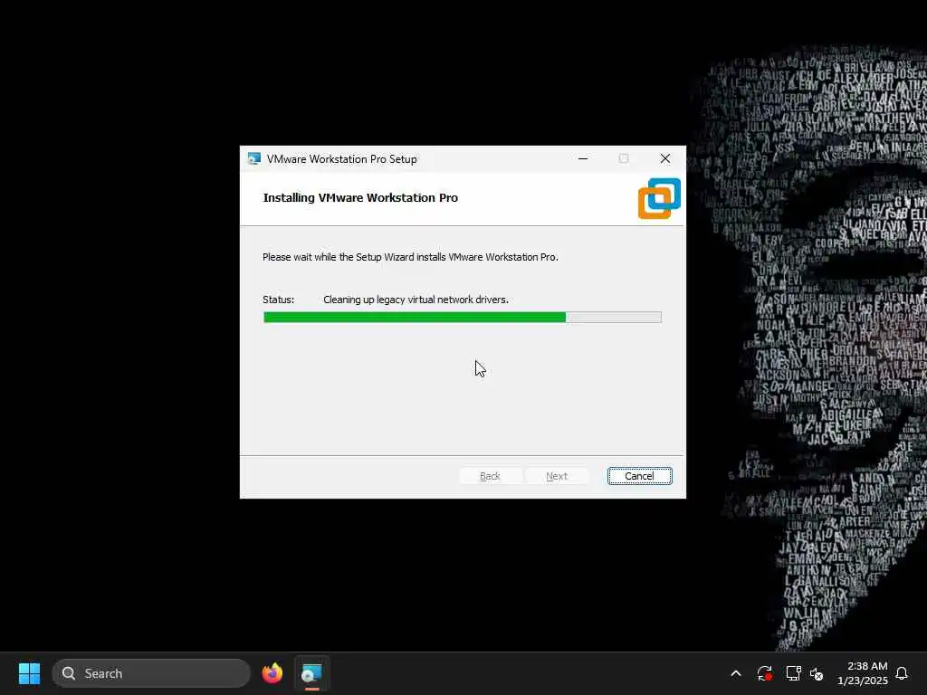The image size is (927, 695).
Task: Cancel the VMware Workstation Pro installation
Action: (640, 476)
